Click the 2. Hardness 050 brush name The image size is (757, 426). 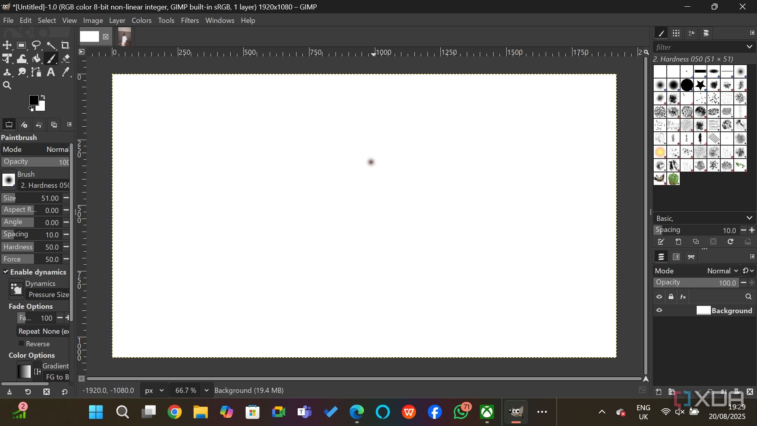[44, 185]
